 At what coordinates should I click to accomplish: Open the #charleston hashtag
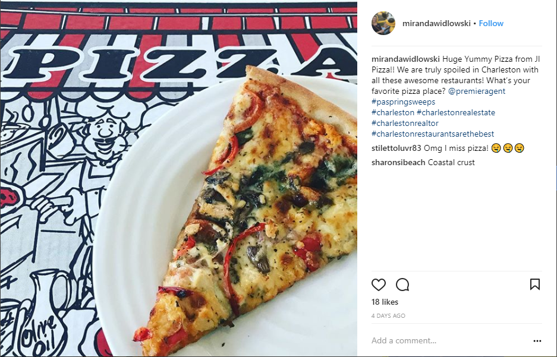click(393, 112)
